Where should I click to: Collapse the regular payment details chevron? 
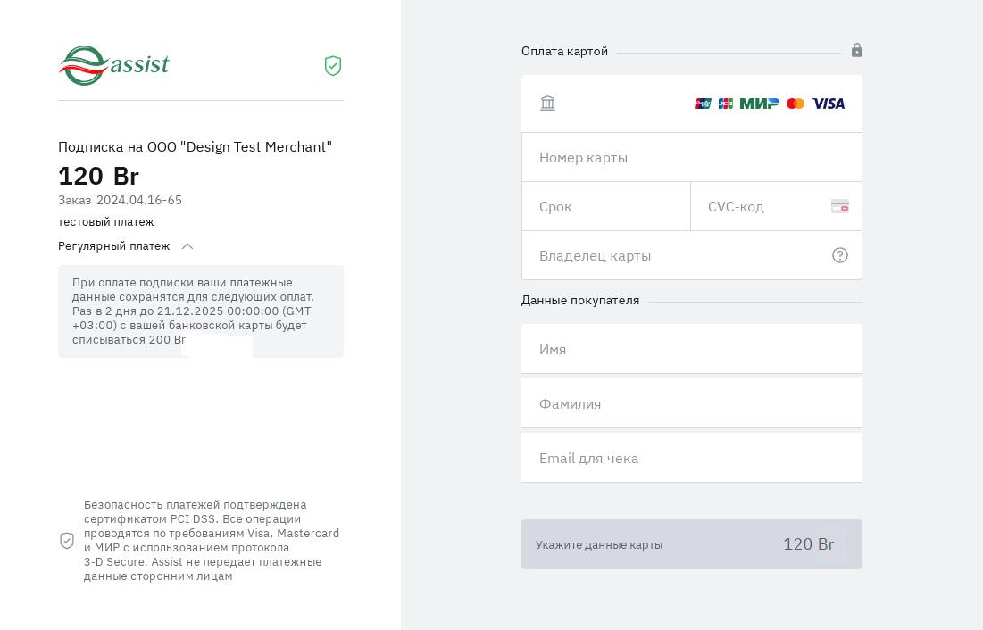click(x=187, y=246)
